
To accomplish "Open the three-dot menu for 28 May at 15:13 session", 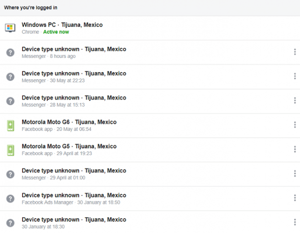I will (x=295, y=101).
